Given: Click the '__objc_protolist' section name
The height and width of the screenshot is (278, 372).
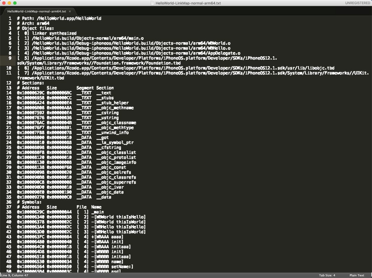Looking at the screenshot, I should point(116,158).
